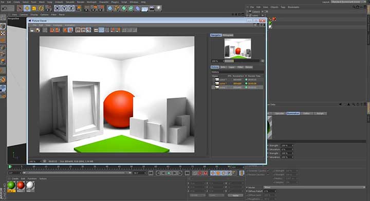Select the Camera object in Object Manager
The height and width of the screenshot is (201, 370).
256,11
